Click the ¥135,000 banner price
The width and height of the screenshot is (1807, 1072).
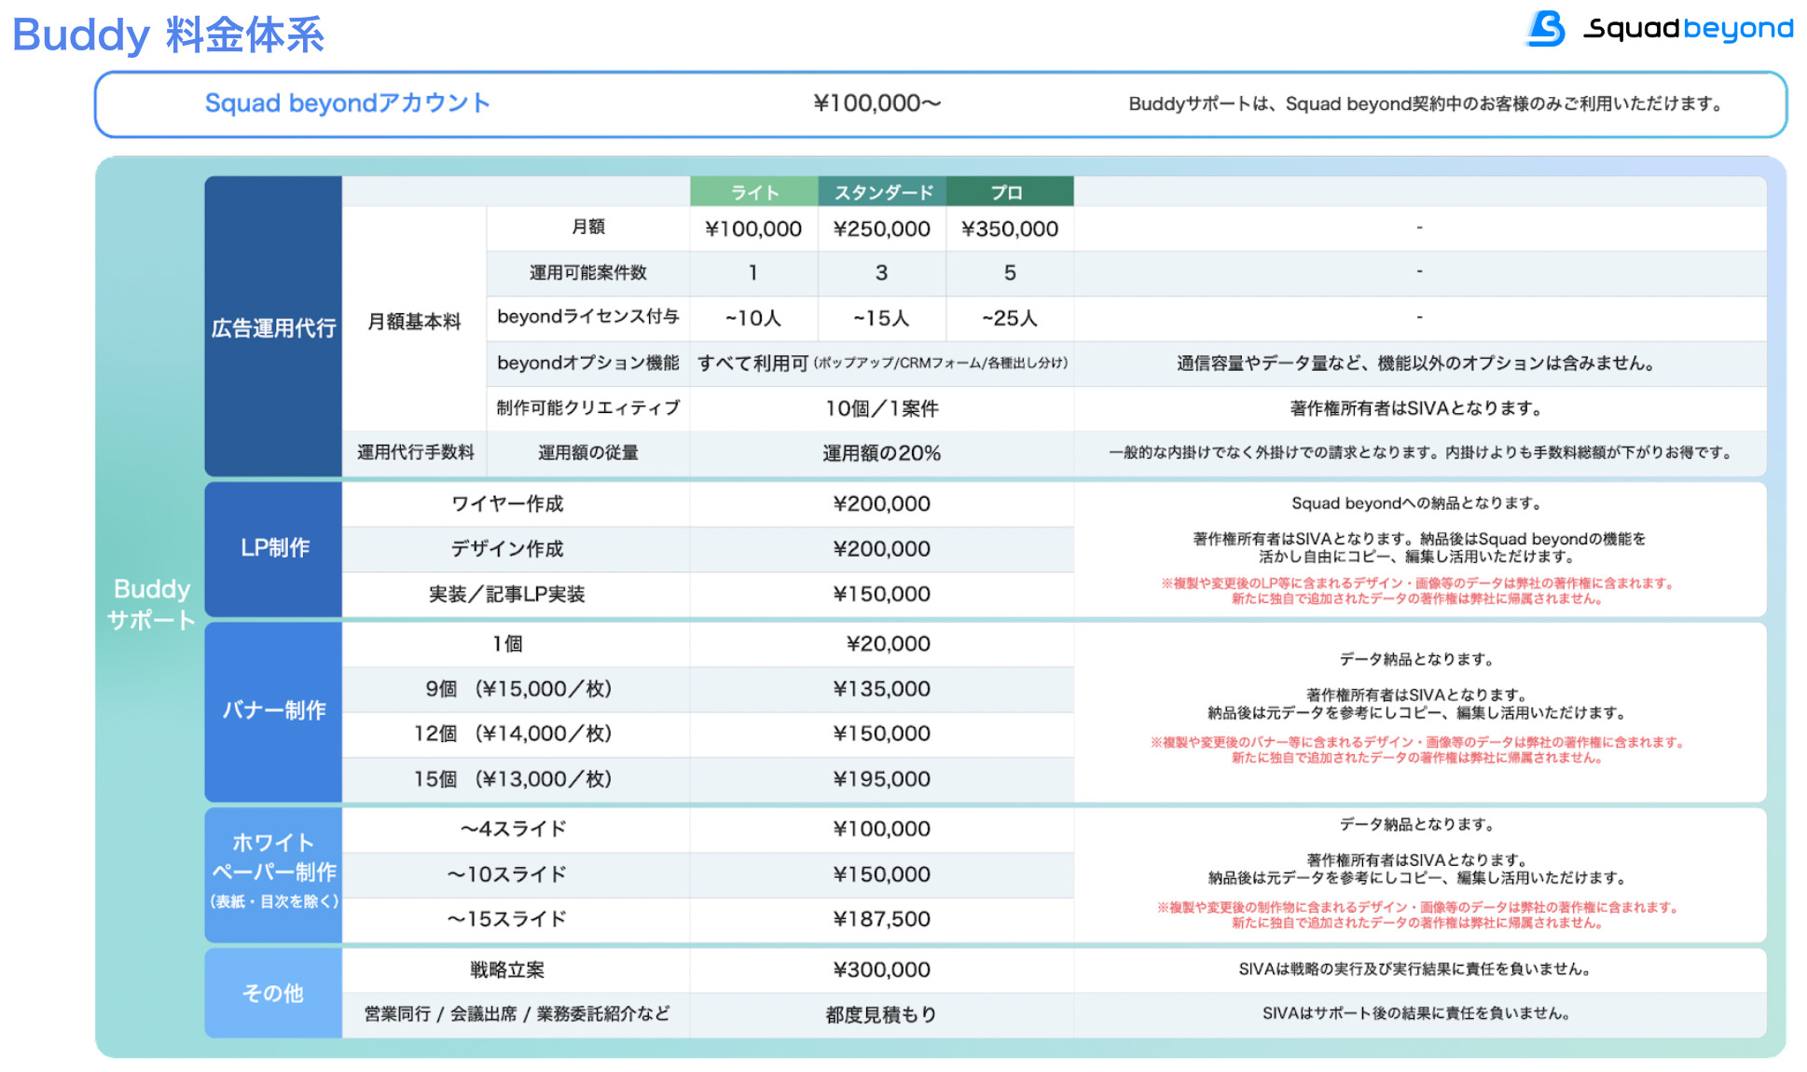pyautogui.click(x=882, y=689)
